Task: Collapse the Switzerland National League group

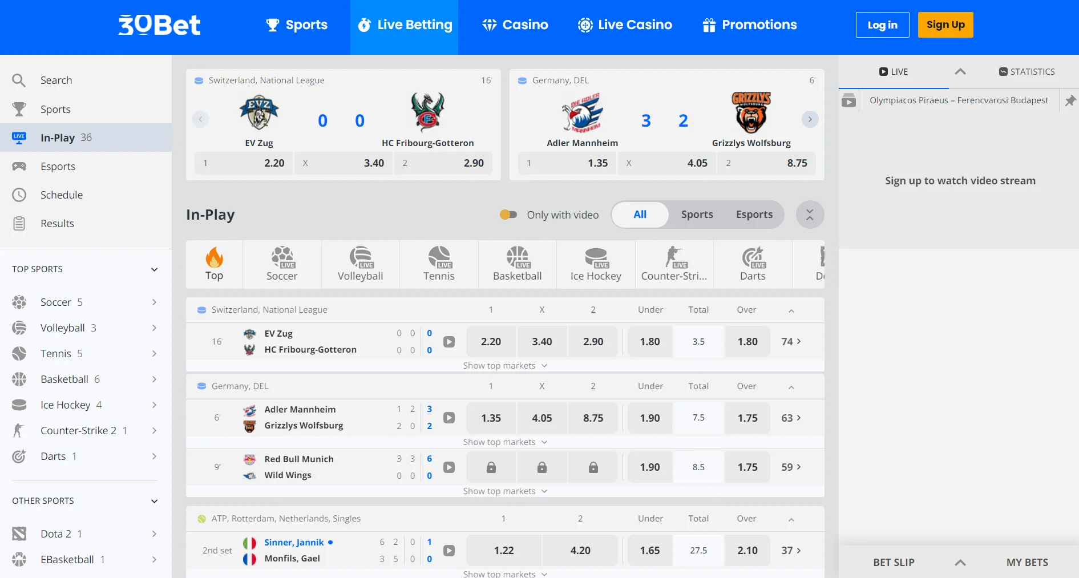Action: click(x=791, y=310)
